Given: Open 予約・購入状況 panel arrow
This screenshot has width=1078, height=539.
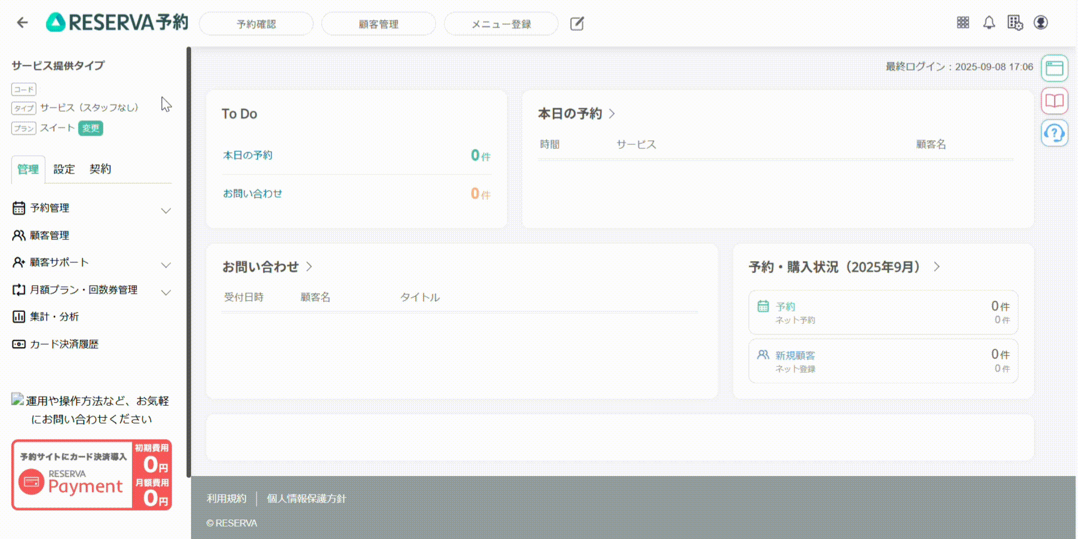Looking at the screenshot, I should pyautogui.click(x=936, y=267).
